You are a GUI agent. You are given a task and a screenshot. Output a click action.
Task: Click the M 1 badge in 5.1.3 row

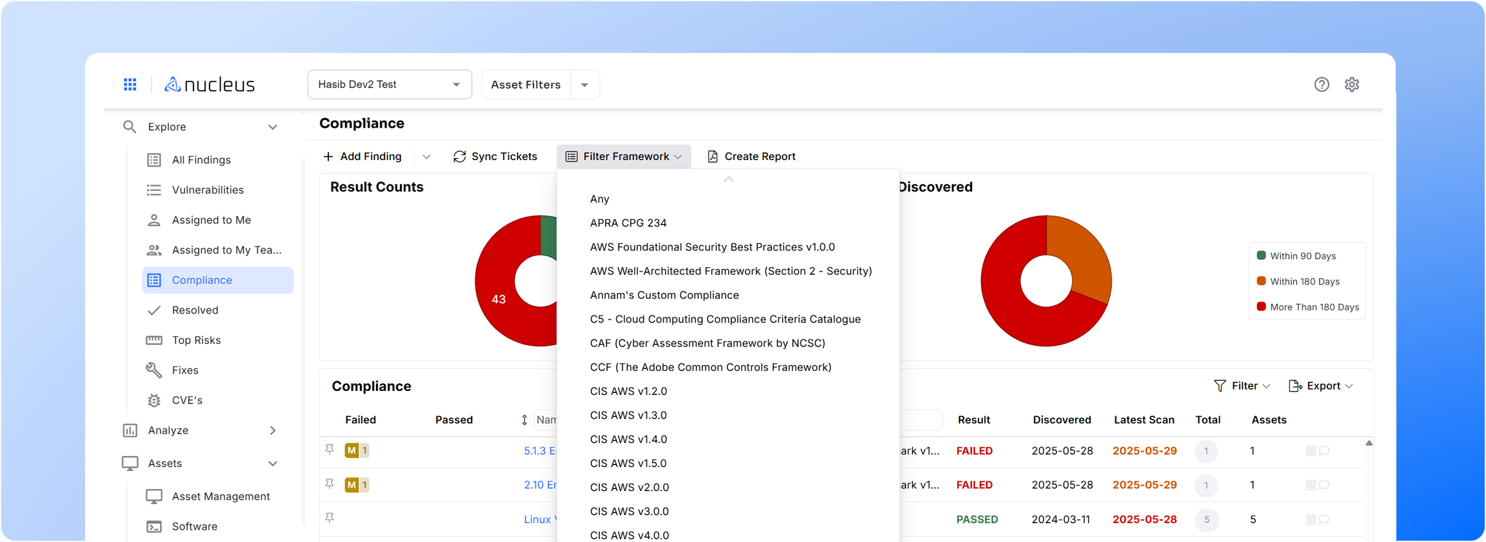[357, 450]
